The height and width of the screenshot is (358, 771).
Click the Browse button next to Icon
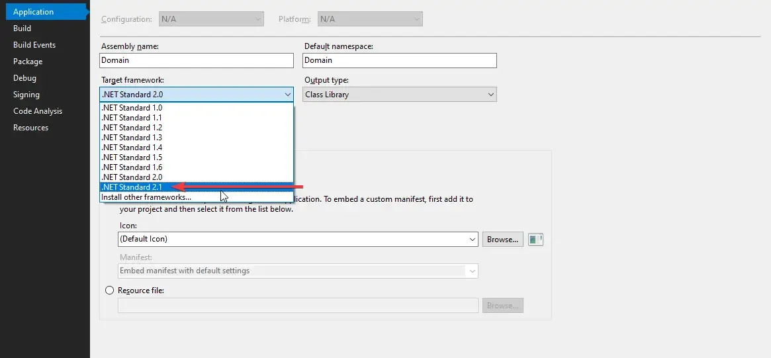pos(502,240)
